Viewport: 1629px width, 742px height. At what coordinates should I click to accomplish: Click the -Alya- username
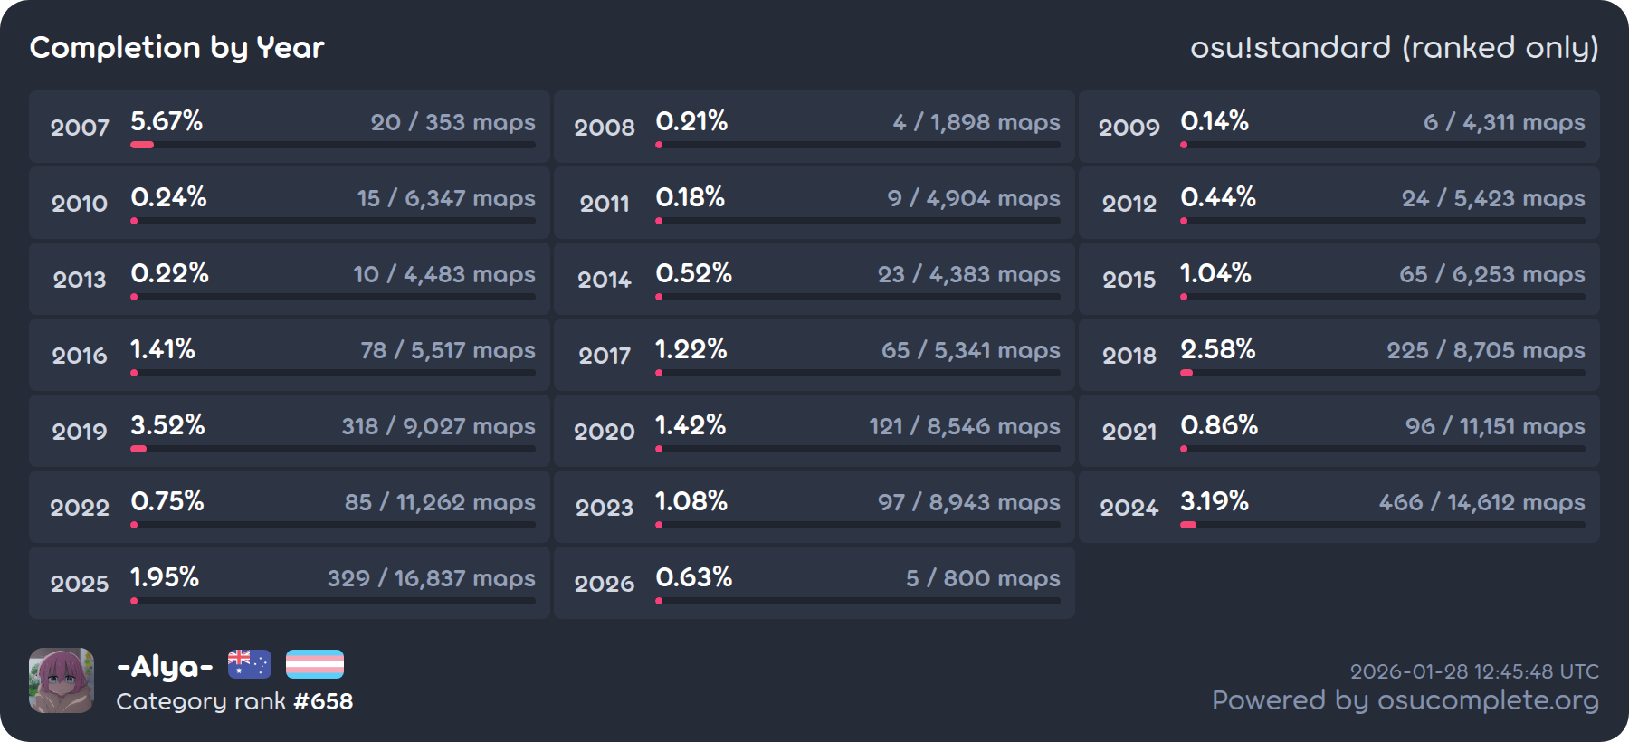(x=165, y=667)
